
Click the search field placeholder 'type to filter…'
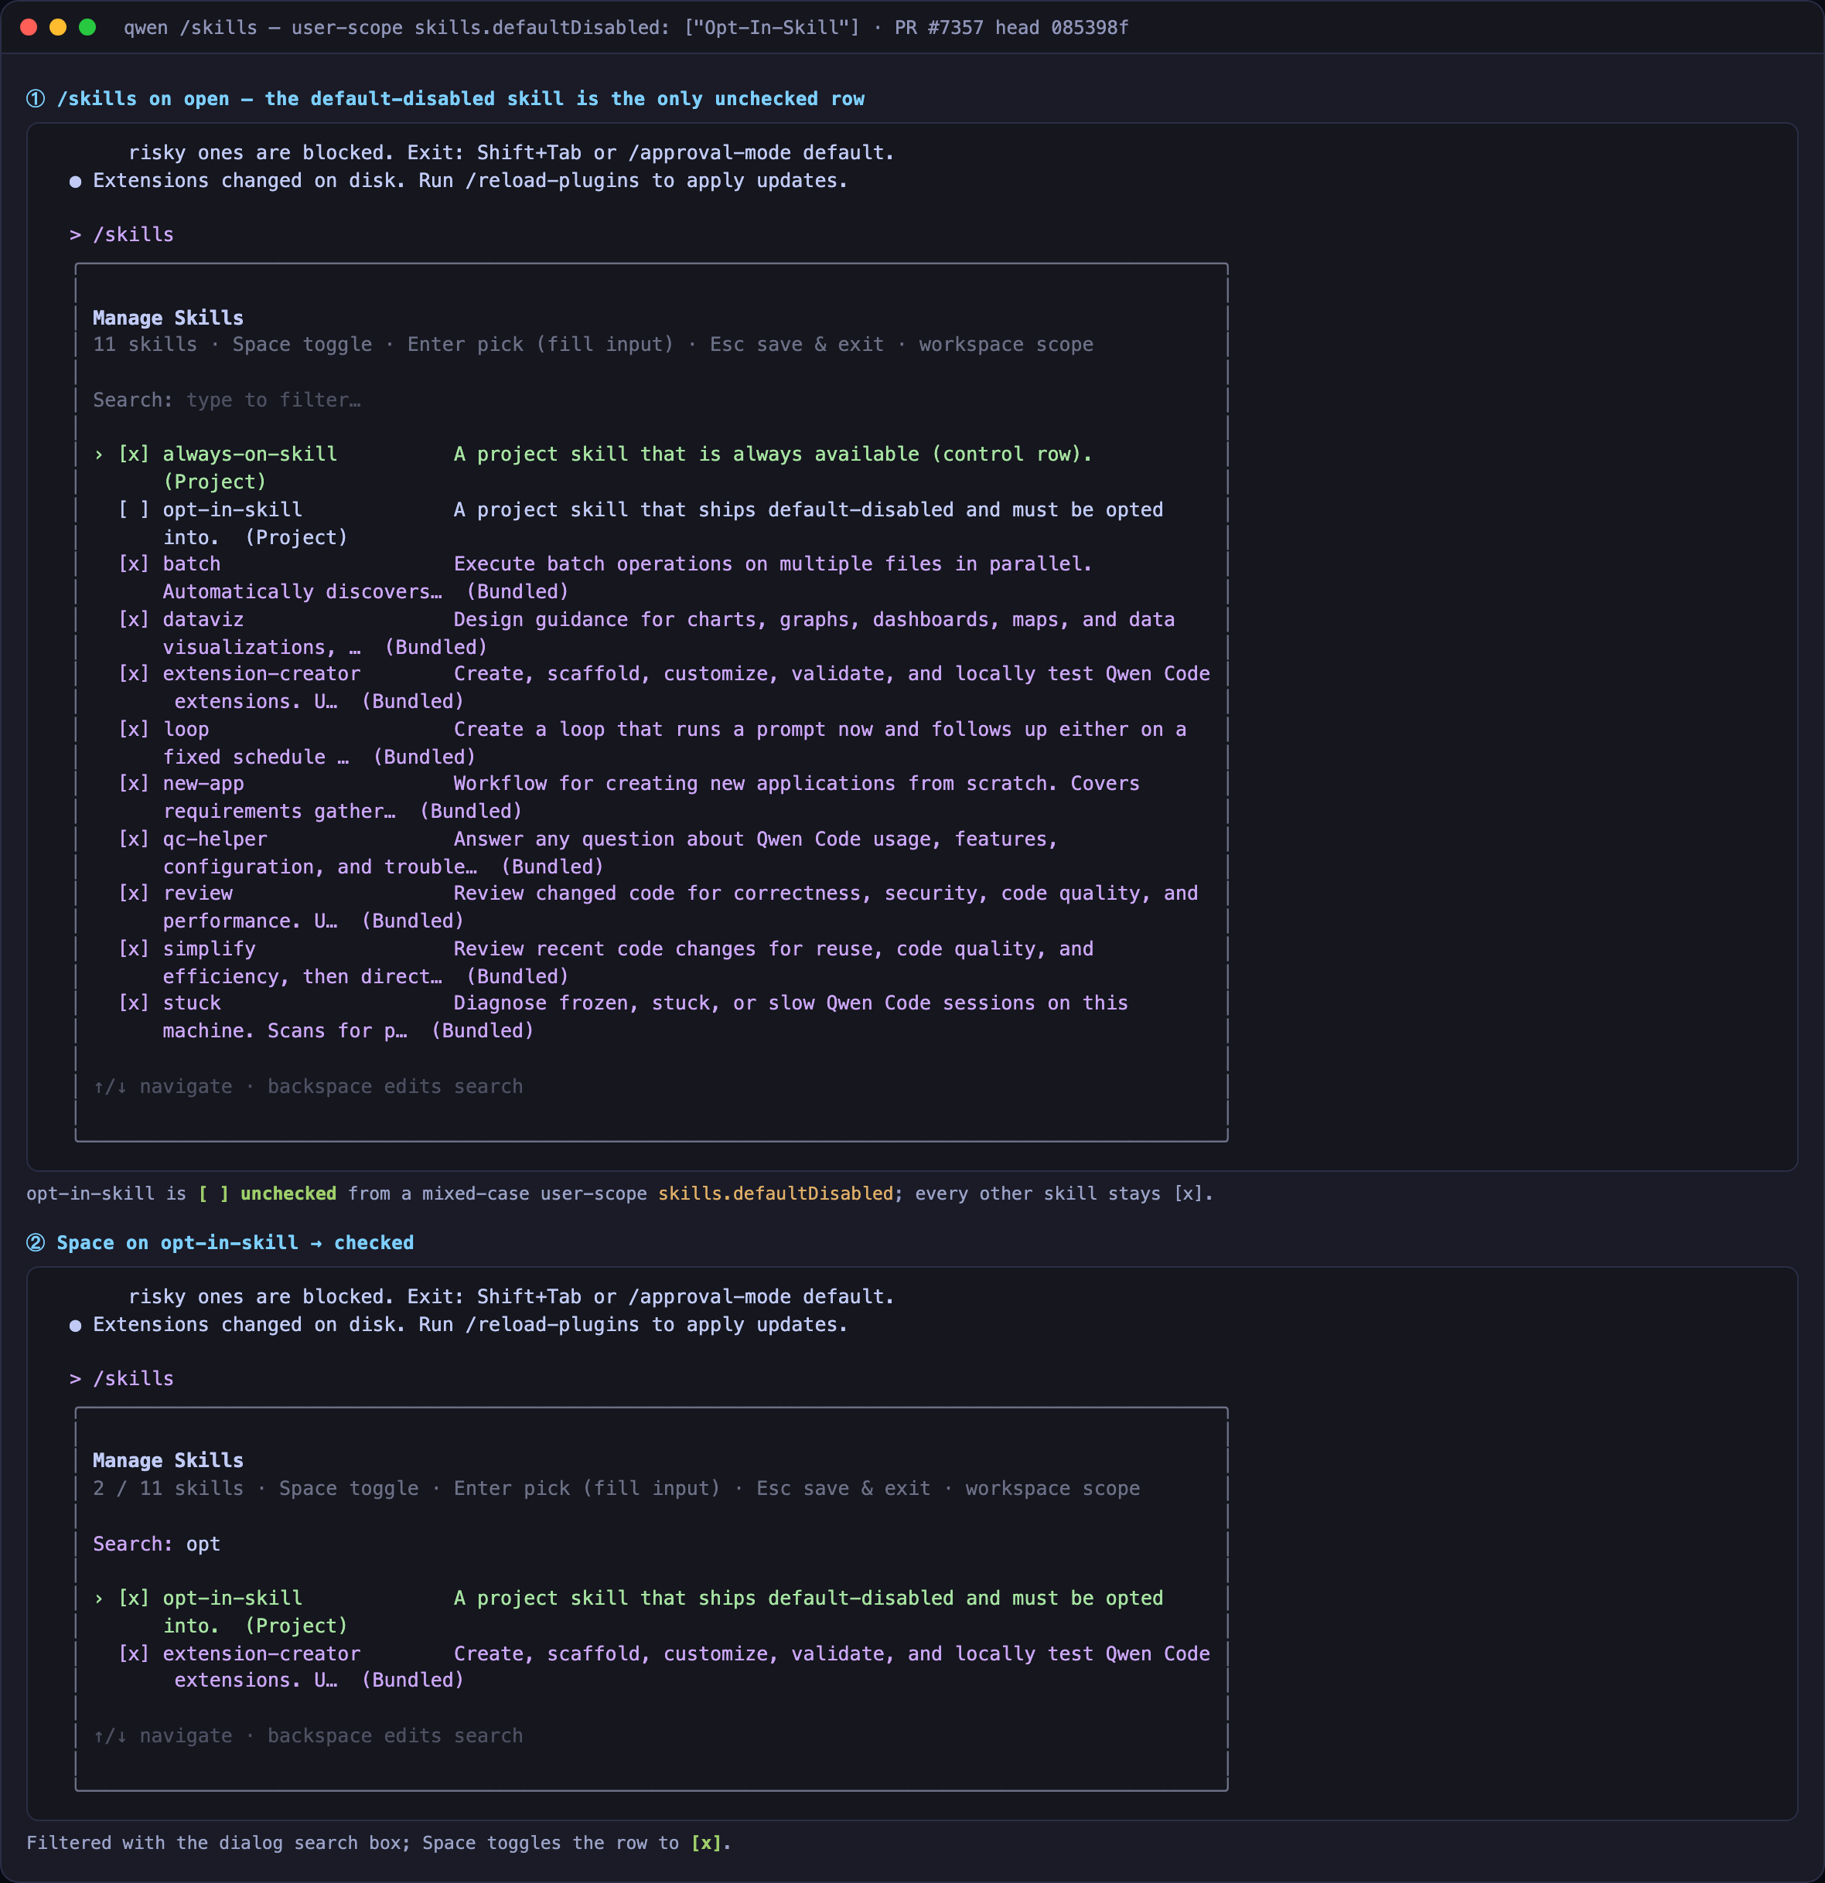274,400
